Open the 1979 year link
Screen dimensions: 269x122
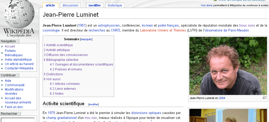pyautogui.click(x=51, y=113)
